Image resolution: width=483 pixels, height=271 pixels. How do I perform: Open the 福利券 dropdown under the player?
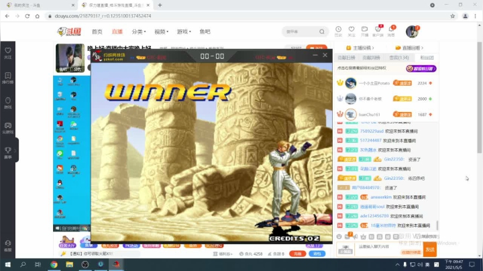pyautogui.click(x=223, y=254)
